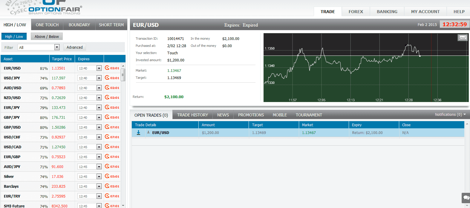Click the High / Low button
This screenshot has height=208, width=470.
(x=14, y=36)
